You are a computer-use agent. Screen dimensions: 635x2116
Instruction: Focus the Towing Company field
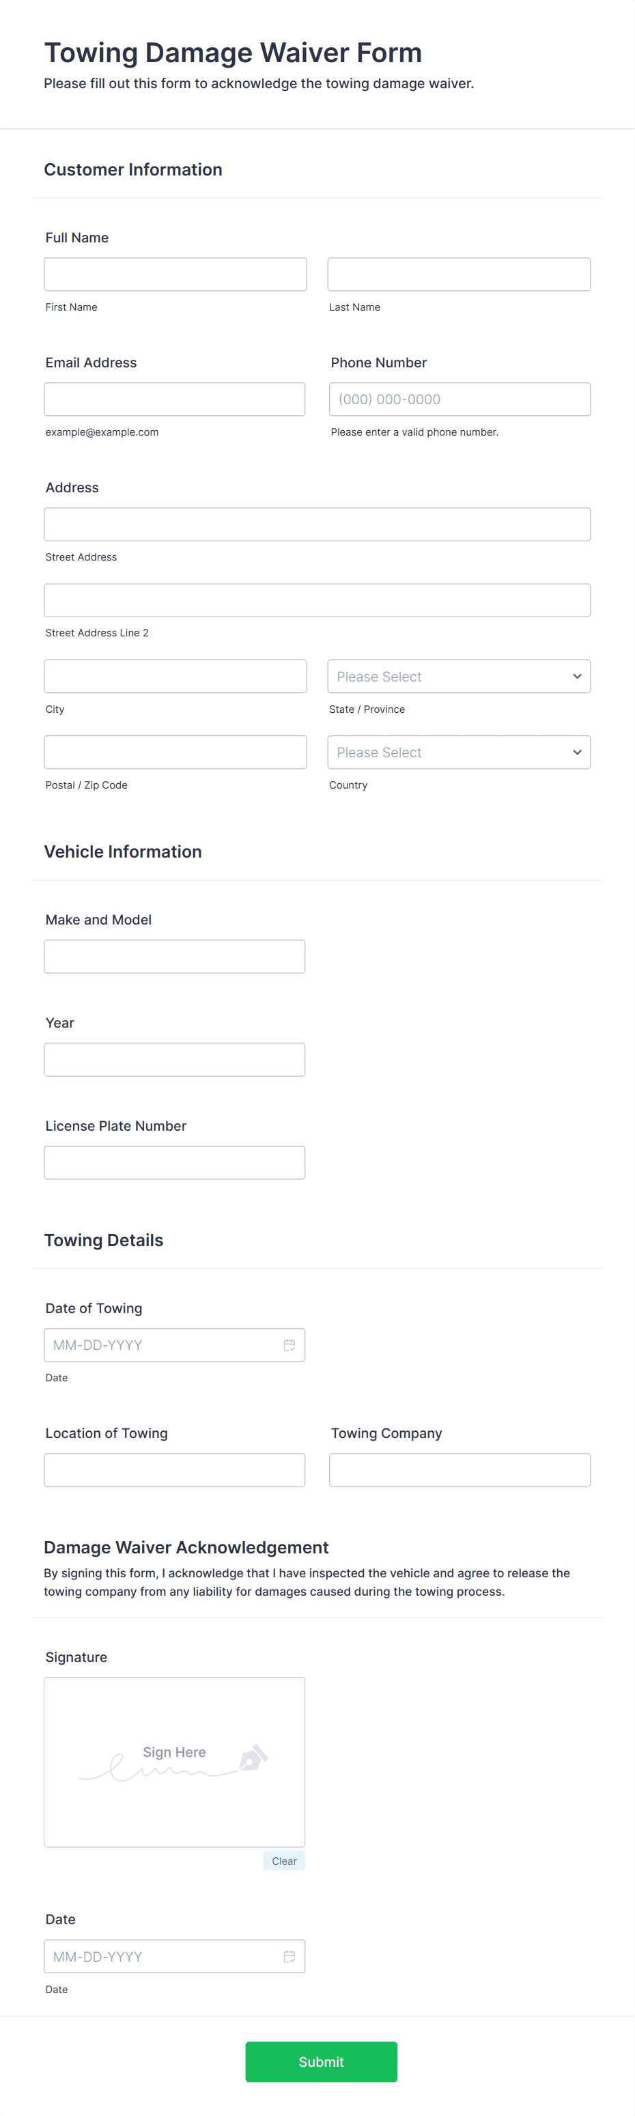pyautogui.click(x=458, y=1469)
